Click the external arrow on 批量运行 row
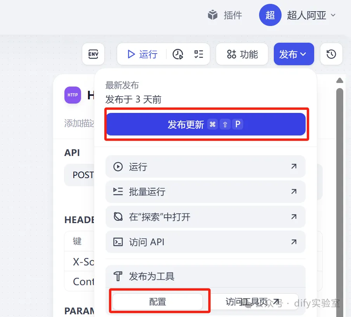The width and height of the screenshot is (351, 317). (x=294, y=191)
